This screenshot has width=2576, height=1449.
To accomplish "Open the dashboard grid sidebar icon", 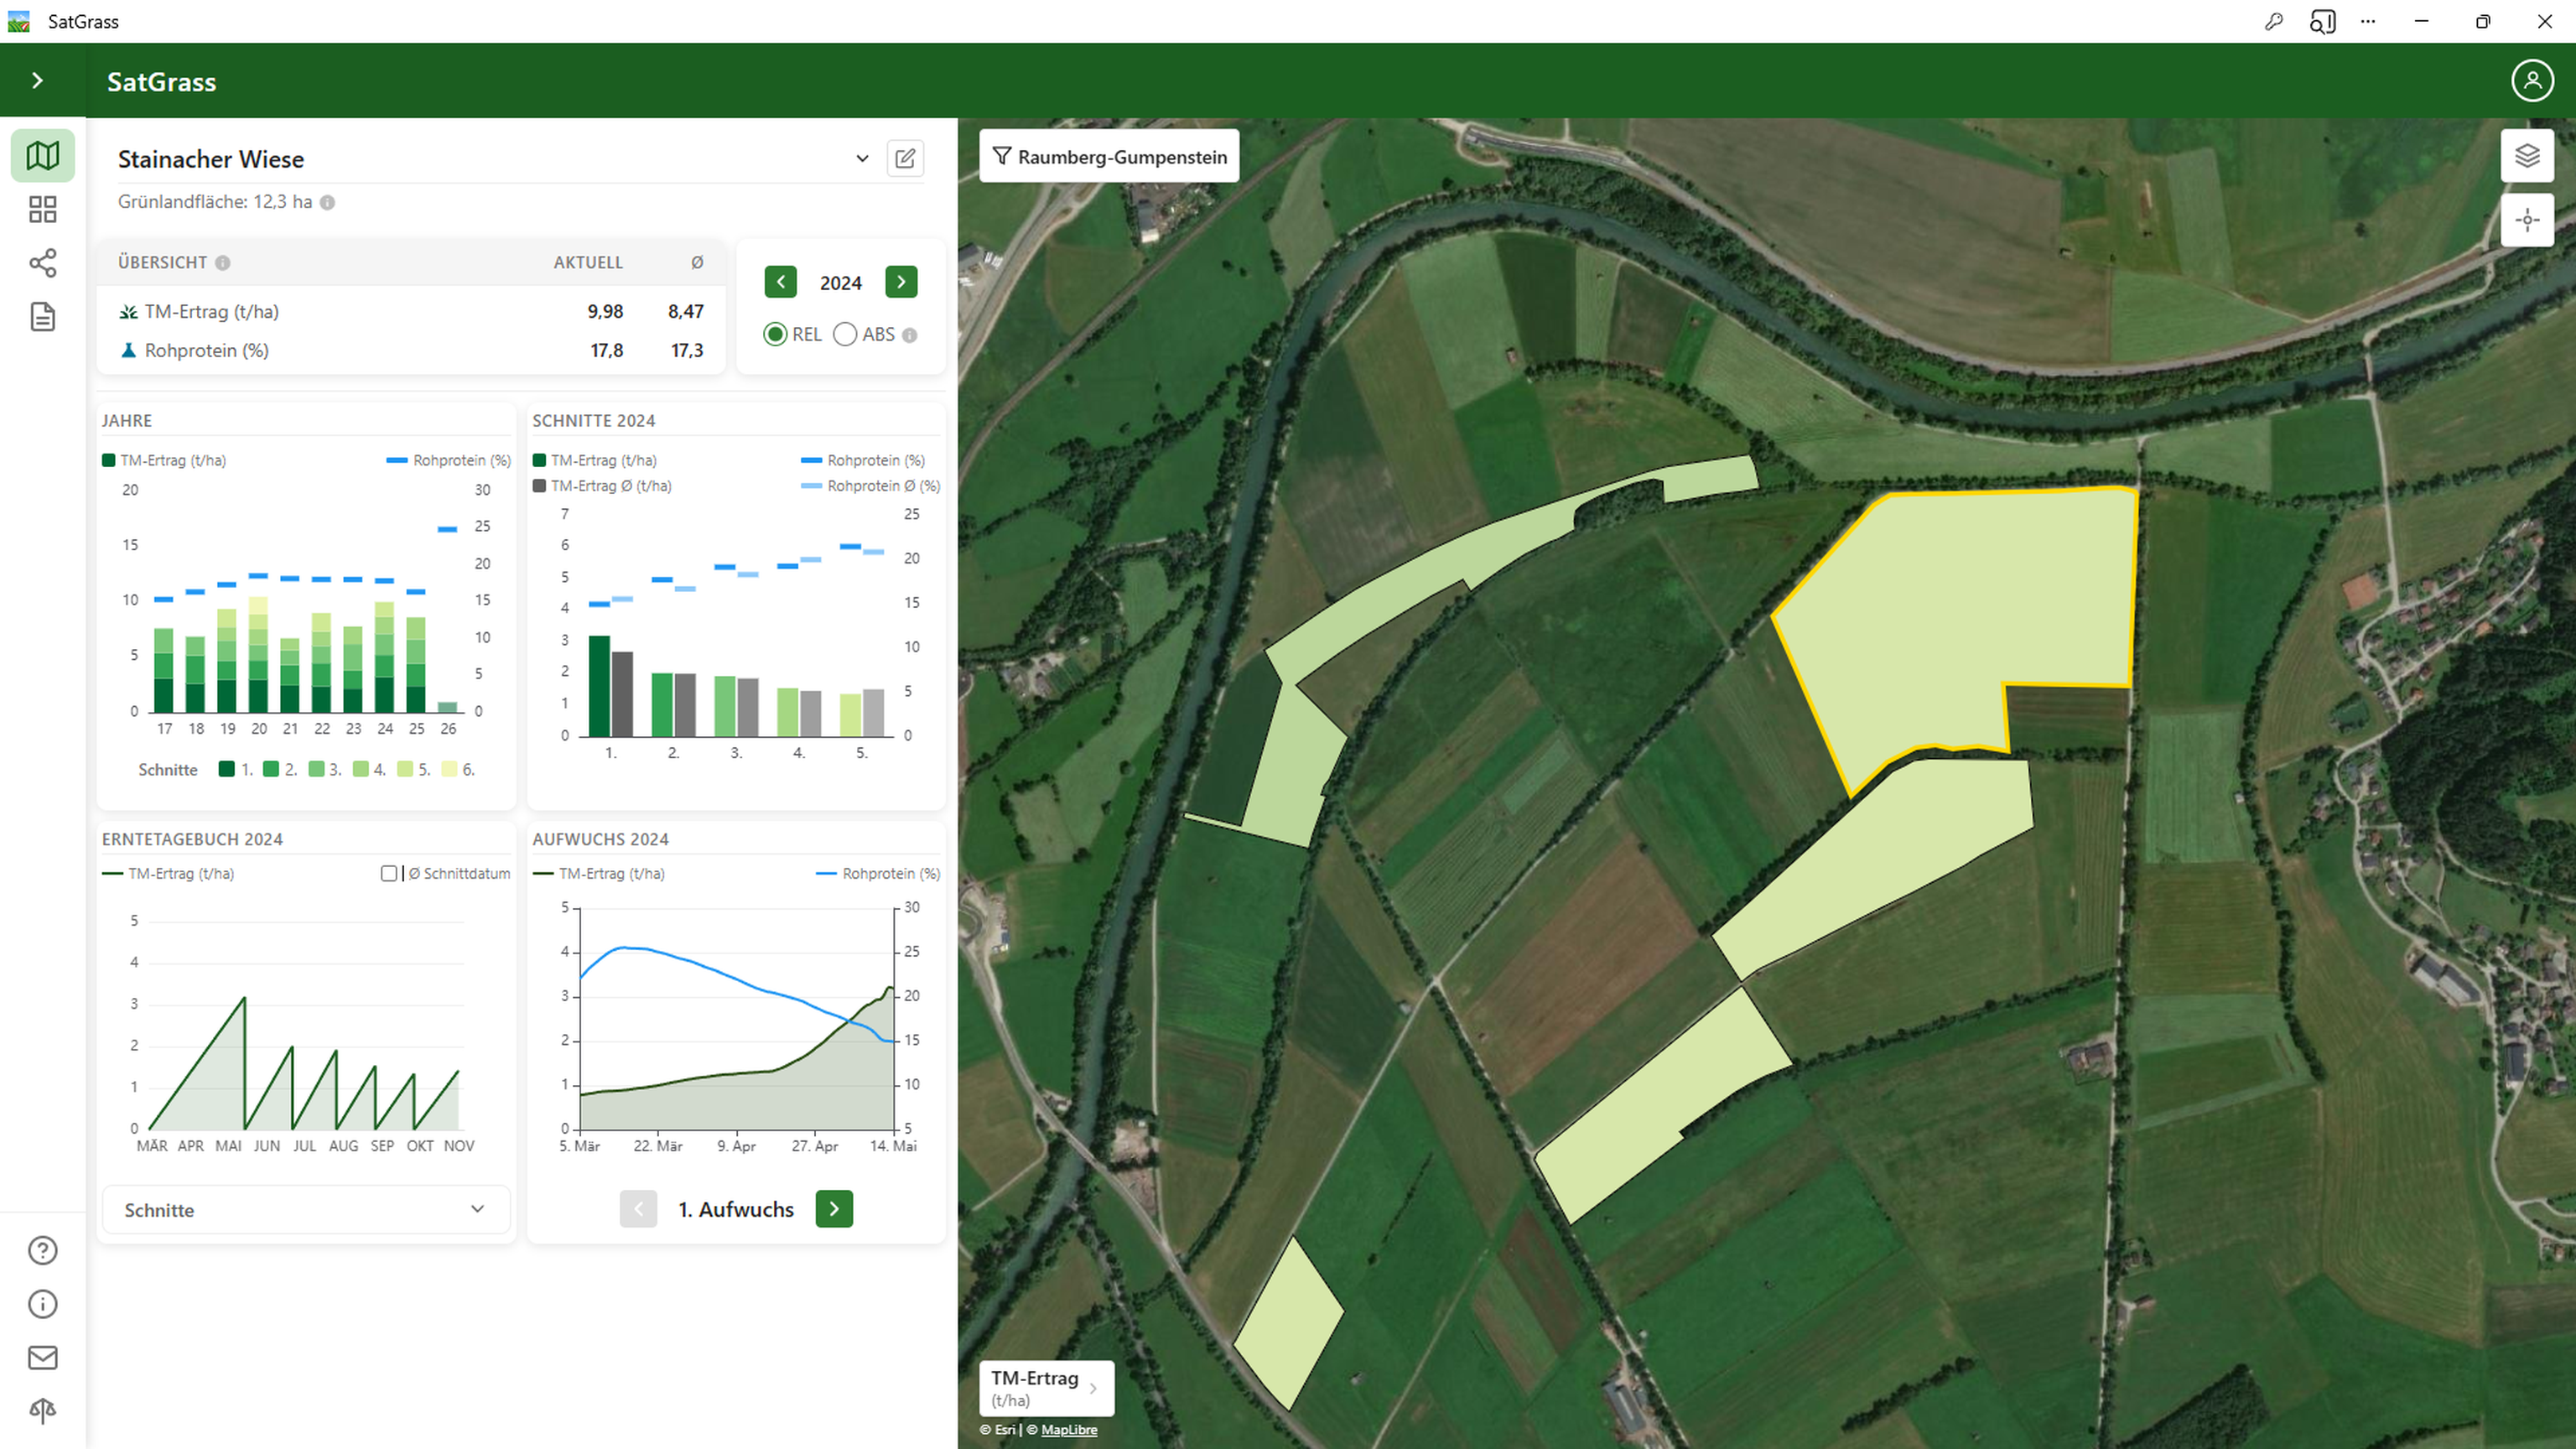I will tap(42, 209).
